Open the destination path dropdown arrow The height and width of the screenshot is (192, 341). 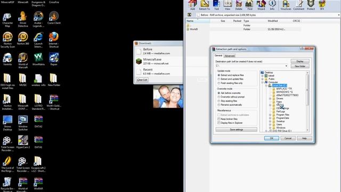point(286,66)
